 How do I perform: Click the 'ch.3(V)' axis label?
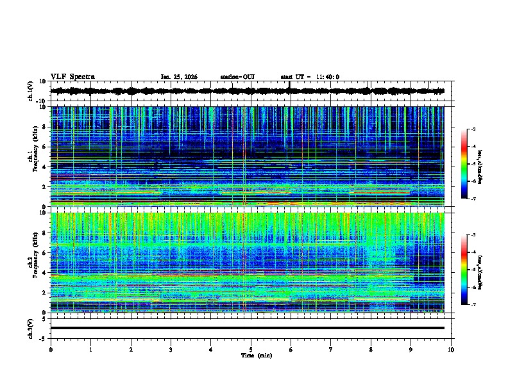[31, 329]
